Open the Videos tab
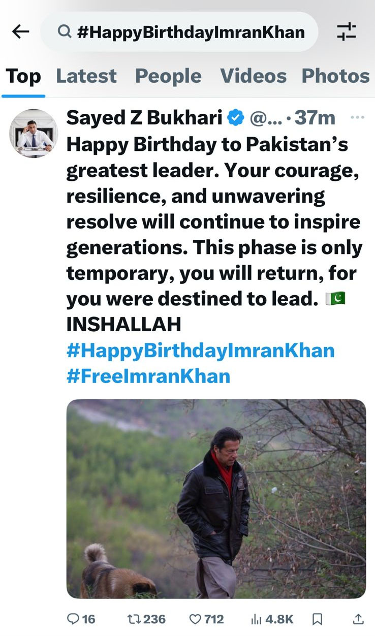This screenshot has width=375, height=636. [x=253, y=76]
